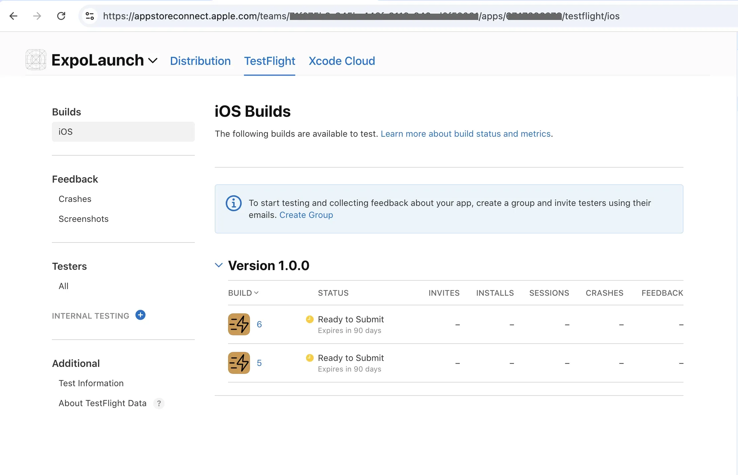Collapse the Version 1.0.0 section
This screenshot has height=475, width=738.
coord(218,265)
